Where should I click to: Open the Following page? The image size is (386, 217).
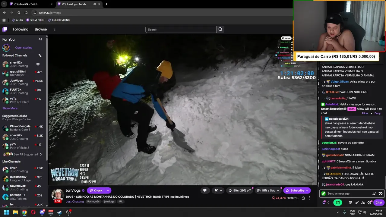point(21,29)
